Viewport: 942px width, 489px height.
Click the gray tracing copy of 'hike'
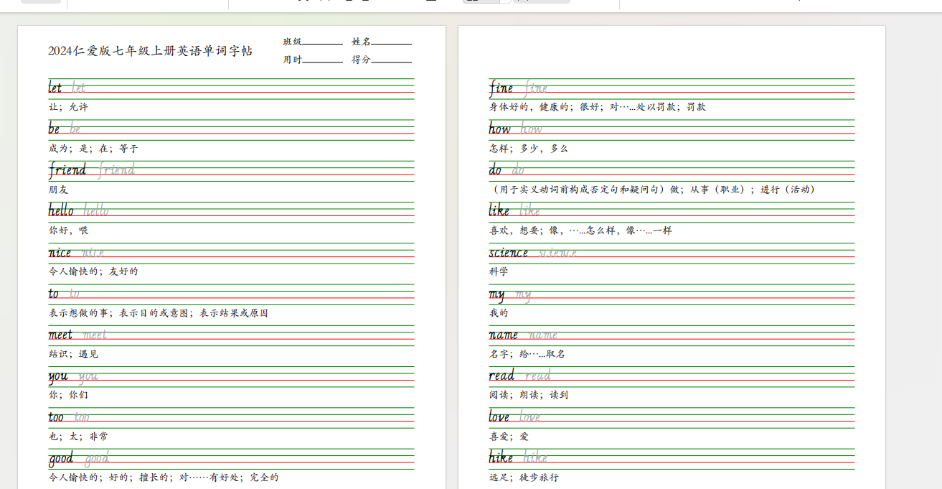pyautogui.click(x=535, y=457)
